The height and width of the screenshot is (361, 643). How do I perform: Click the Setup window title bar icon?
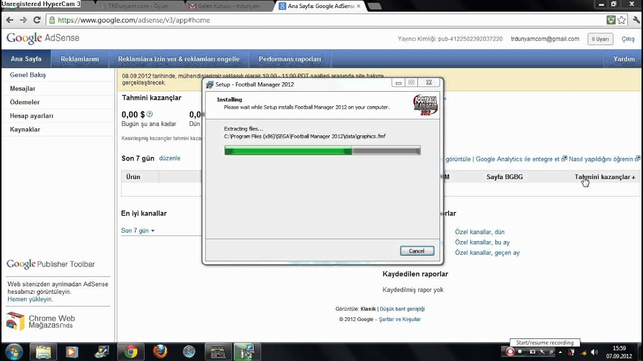click(x=209, y=84)
